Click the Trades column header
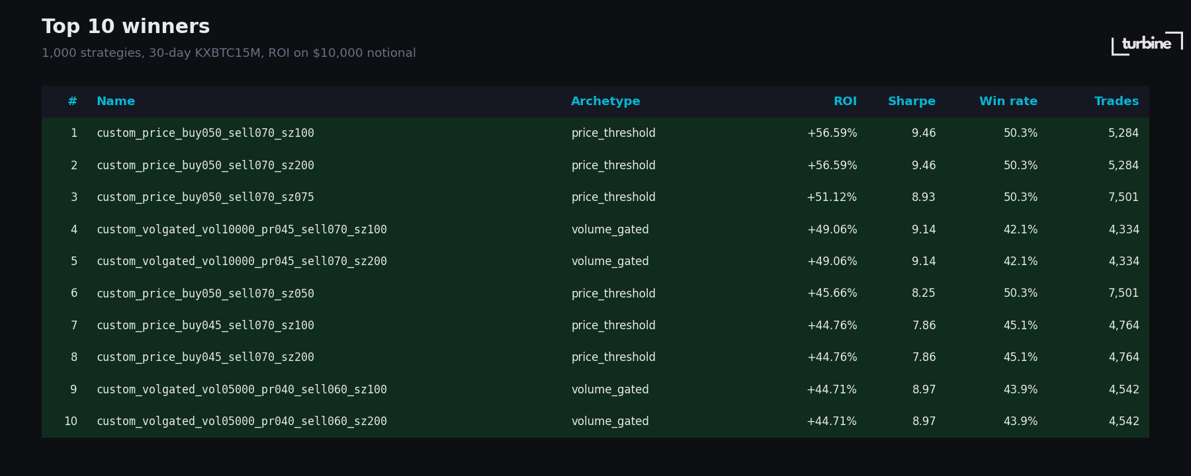Image resolution: width=1191 pixels, height=476 pixels. (x=1116, y=101)
